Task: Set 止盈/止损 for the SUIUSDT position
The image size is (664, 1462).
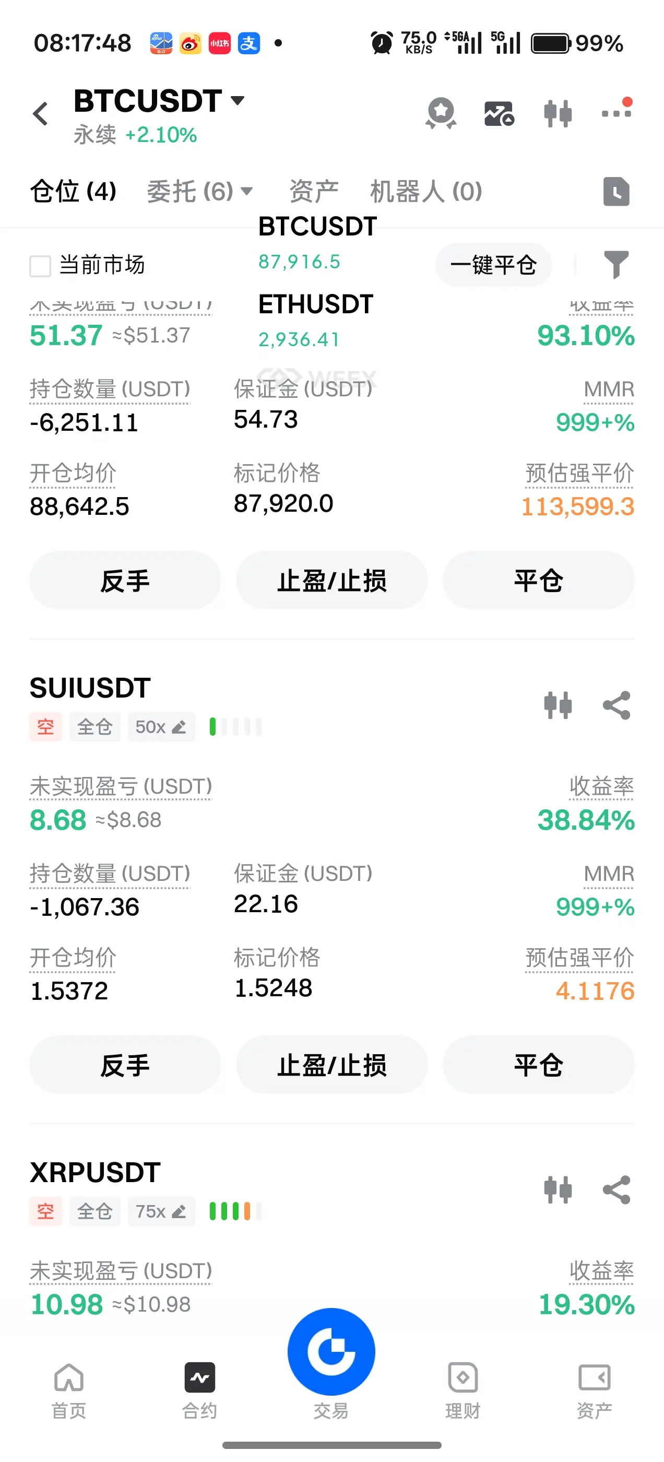Action: (x=332, y=1065)
